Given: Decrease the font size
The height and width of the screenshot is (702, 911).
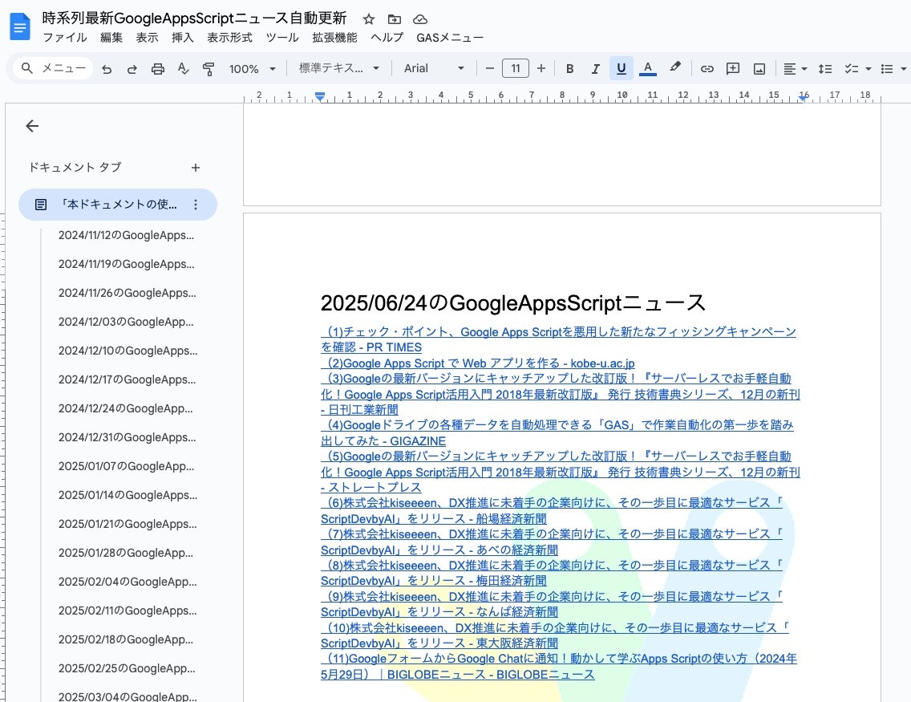Looking at the screenshot, I should 490,68.
